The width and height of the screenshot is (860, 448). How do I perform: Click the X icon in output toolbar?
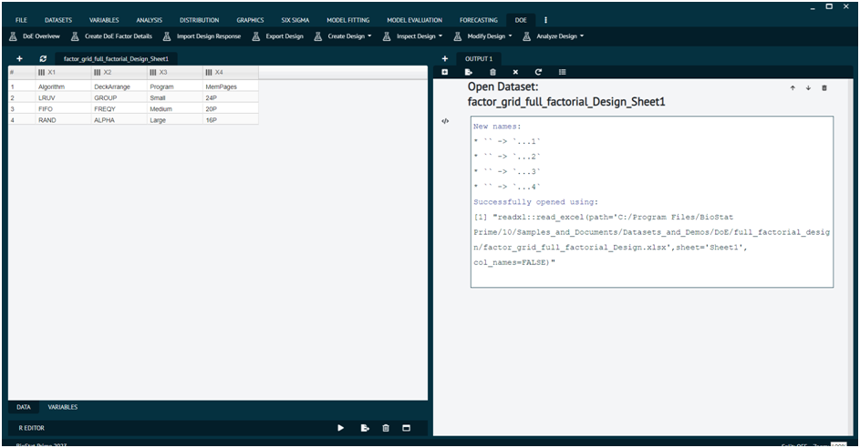pos(515,72)
